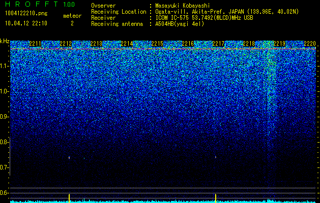Click the meteor count label
The width and height of the screenshot is (320, 203).
72,16
